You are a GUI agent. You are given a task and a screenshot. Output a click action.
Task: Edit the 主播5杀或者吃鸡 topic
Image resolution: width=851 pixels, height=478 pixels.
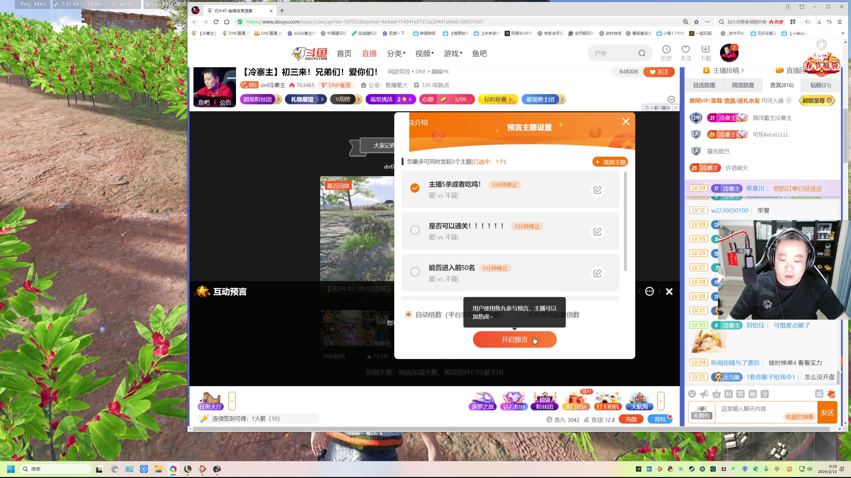point(597,190)
